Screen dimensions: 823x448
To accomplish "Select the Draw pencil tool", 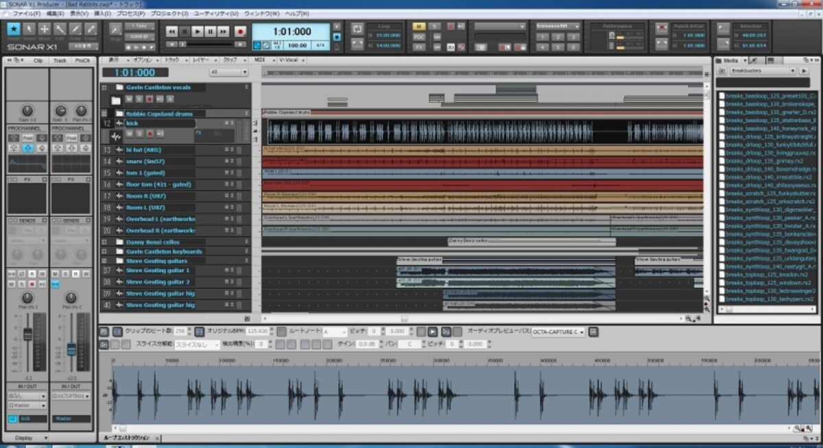I will click(x=75, y=29).
